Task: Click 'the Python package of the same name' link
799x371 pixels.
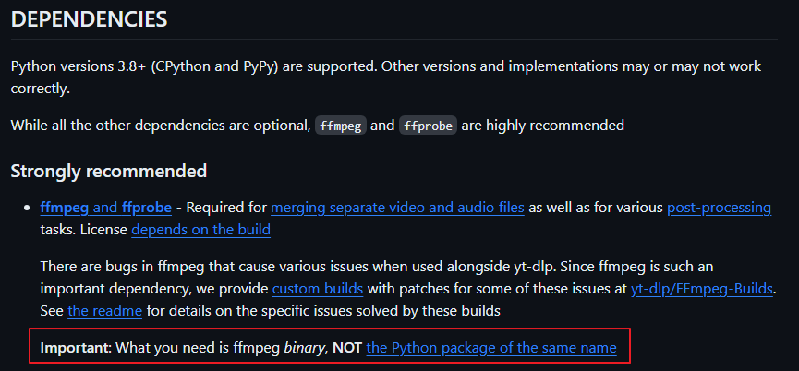Action: tap(491, 349)
